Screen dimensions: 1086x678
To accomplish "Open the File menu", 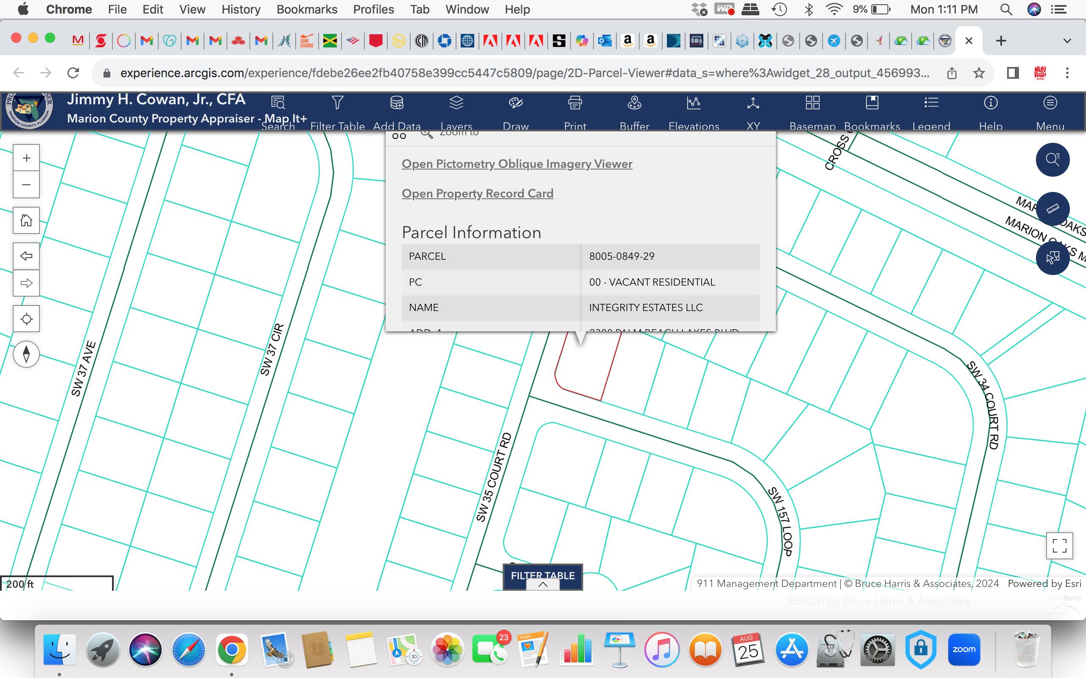I will (118, 9).
